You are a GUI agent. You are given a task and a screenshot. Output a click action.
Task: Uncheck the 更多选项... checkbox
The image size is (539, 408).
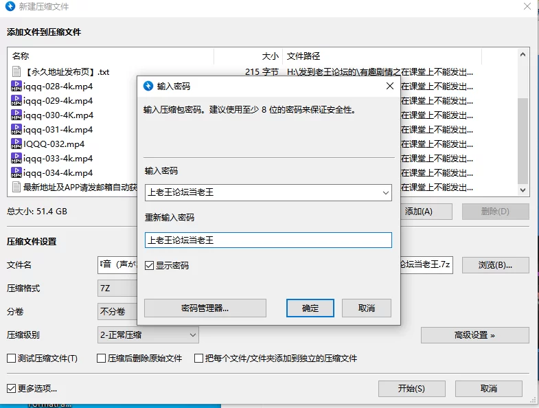(12, 389)
